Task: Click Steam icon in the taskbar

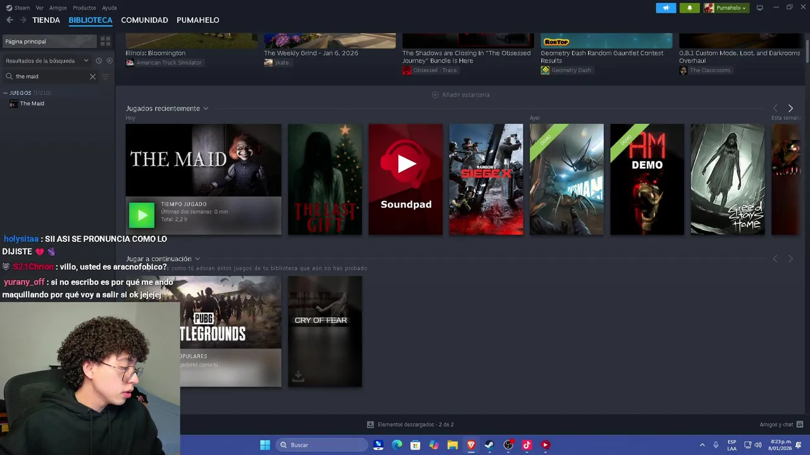Action: point(489,445)
